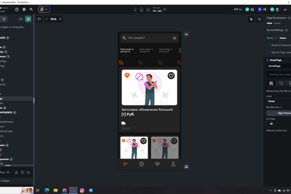Click the tree sort options icon
Viewport: 291px width, 194px height.
[28, 173]
